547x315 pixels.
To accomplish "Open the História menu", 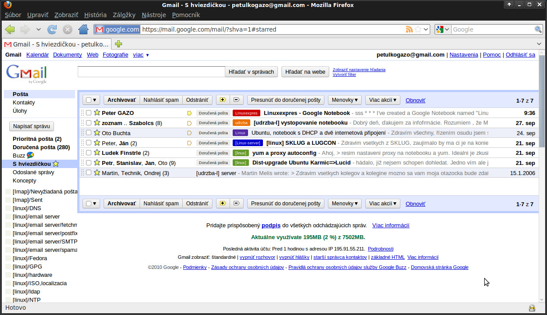I will (x=95, y=15).
